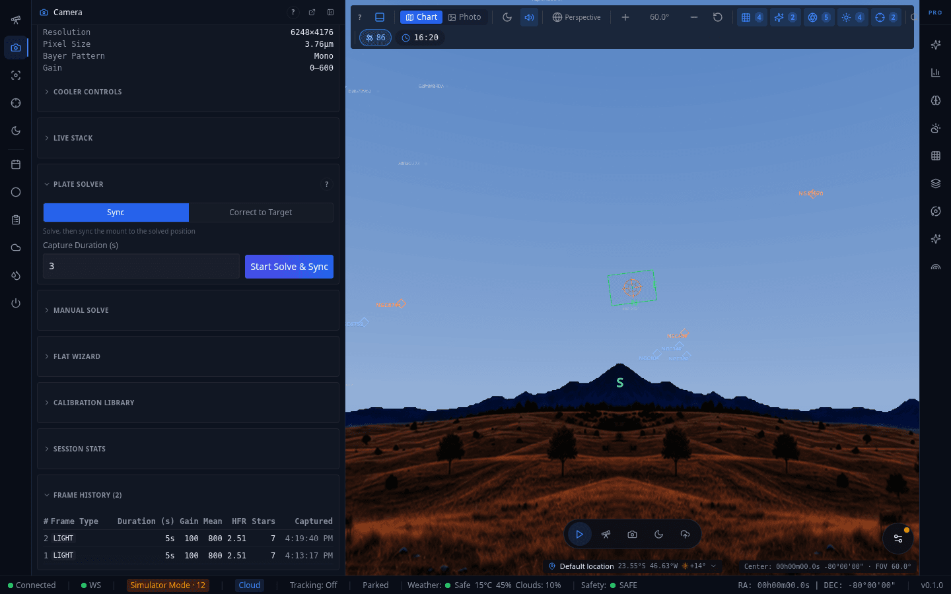Click the Capture Duration input field
The height and width of the screenshot is (594, 951).
tap(141, 266)
